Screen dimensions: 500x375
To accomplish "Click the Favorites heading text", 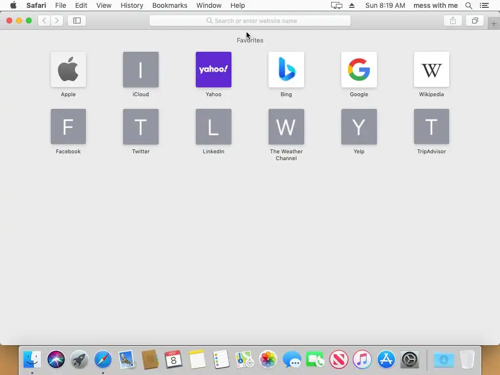I will [250, 40].
